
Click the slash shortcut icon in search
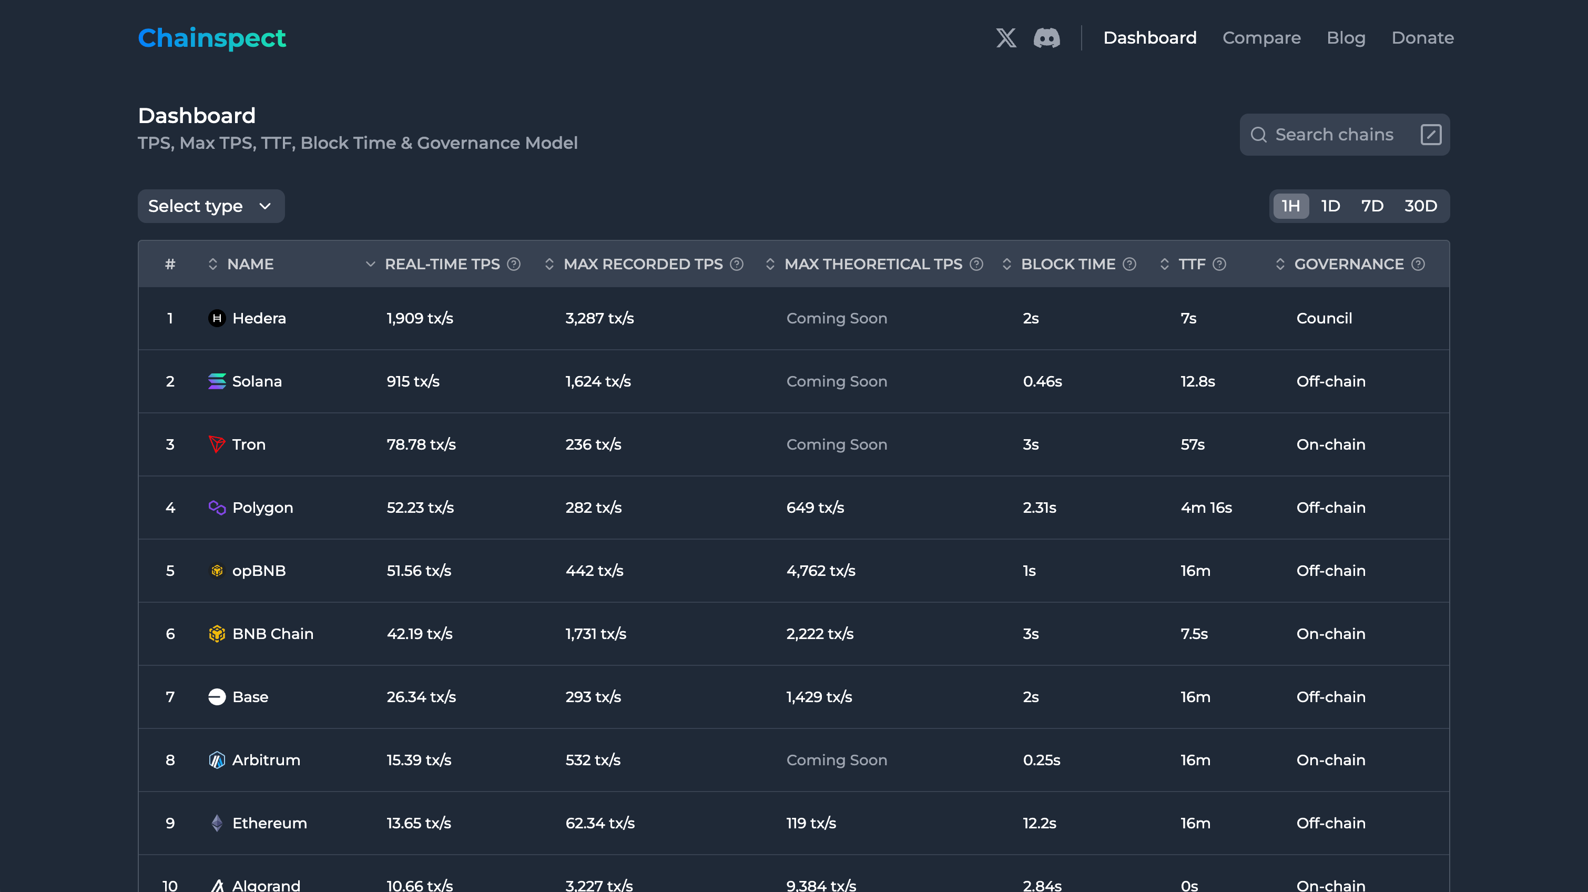pyautogui.click(x=1430, y=135)
